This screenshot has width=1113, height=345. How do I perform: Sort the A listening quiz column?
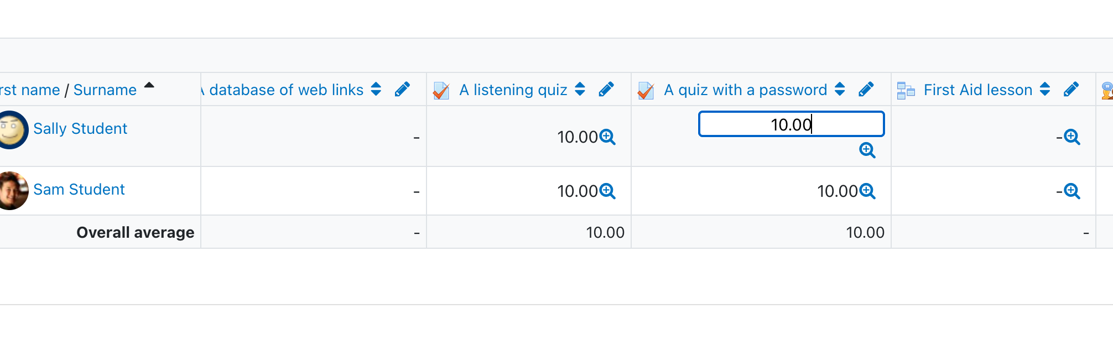[x=580, y=89]
